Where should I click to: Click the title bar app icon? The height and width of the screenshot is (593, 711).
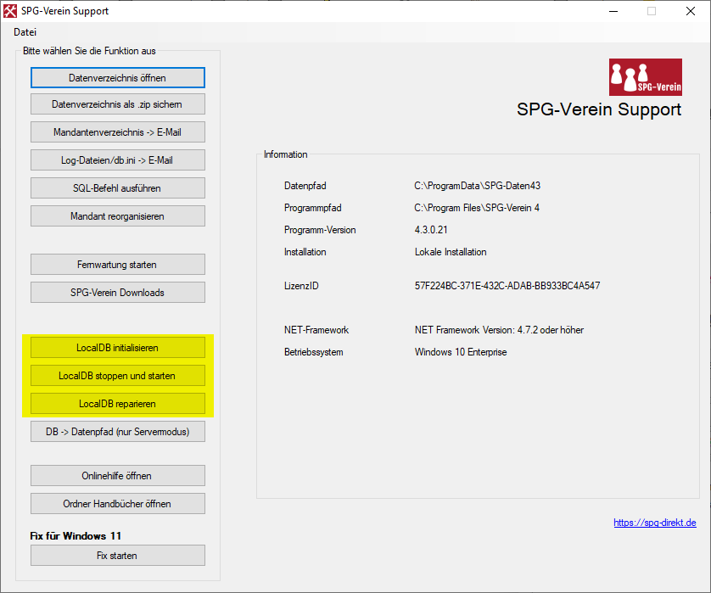coord(9,11)
